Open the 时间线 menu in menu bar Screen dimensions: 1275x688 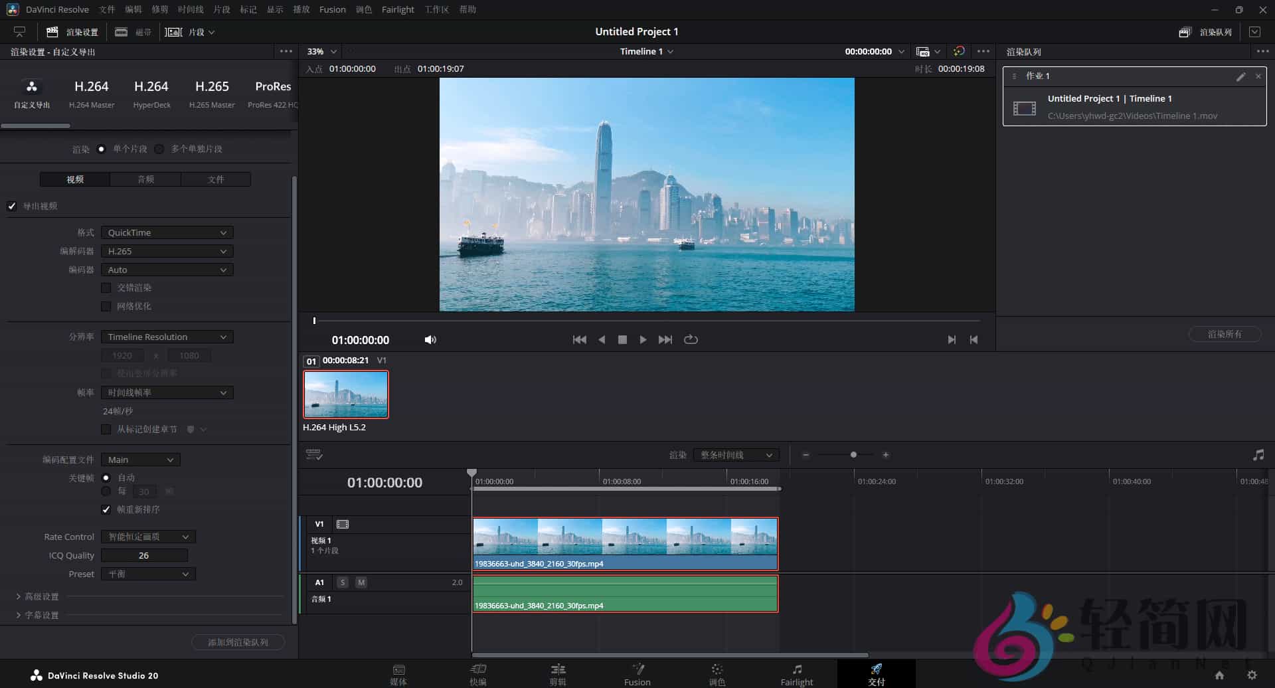tap(189, 9)
